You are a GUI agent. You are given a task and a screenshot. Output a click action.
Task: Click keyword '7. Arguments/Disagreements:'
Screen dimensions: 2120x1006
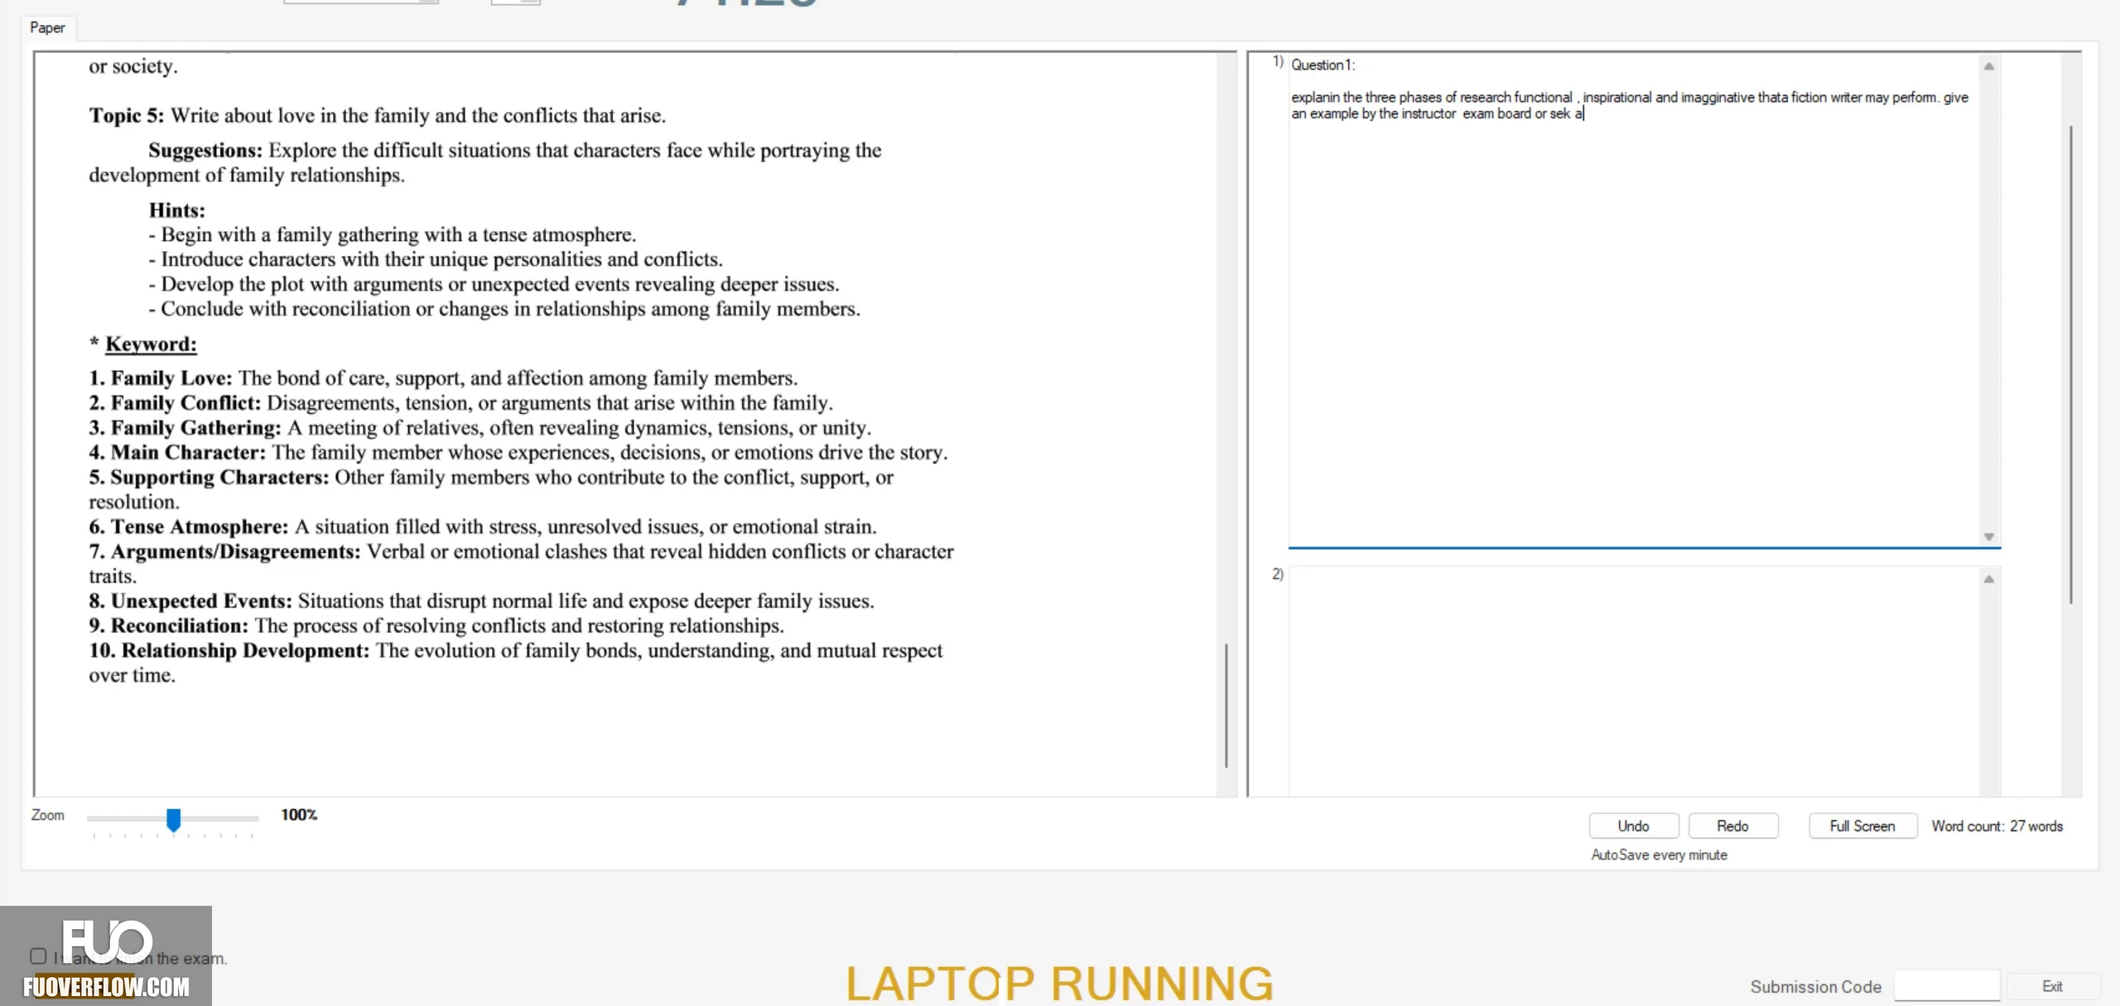225,552
